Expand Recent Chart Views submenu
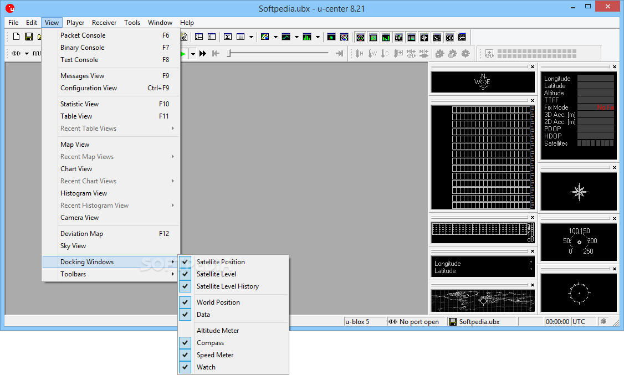 (x=110, y=181)
